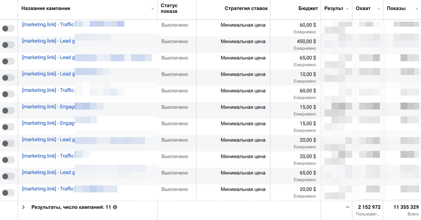Switch on the first Traffic campaign in top row
421x220 pixels.
tap(8, 28)
